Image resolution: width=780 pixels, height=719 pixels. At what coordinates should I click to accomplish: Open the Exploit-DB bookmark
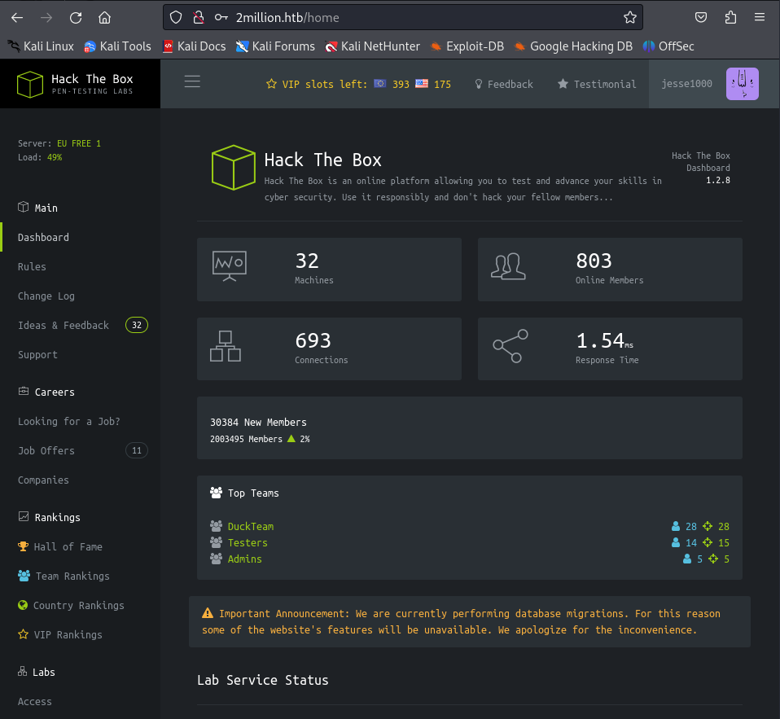467,46
